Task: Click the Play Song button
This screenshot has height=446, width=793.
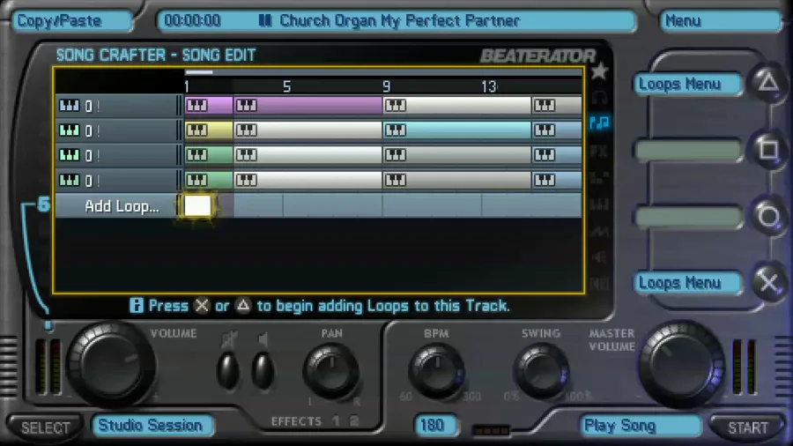Action: (x=641, y=426)
